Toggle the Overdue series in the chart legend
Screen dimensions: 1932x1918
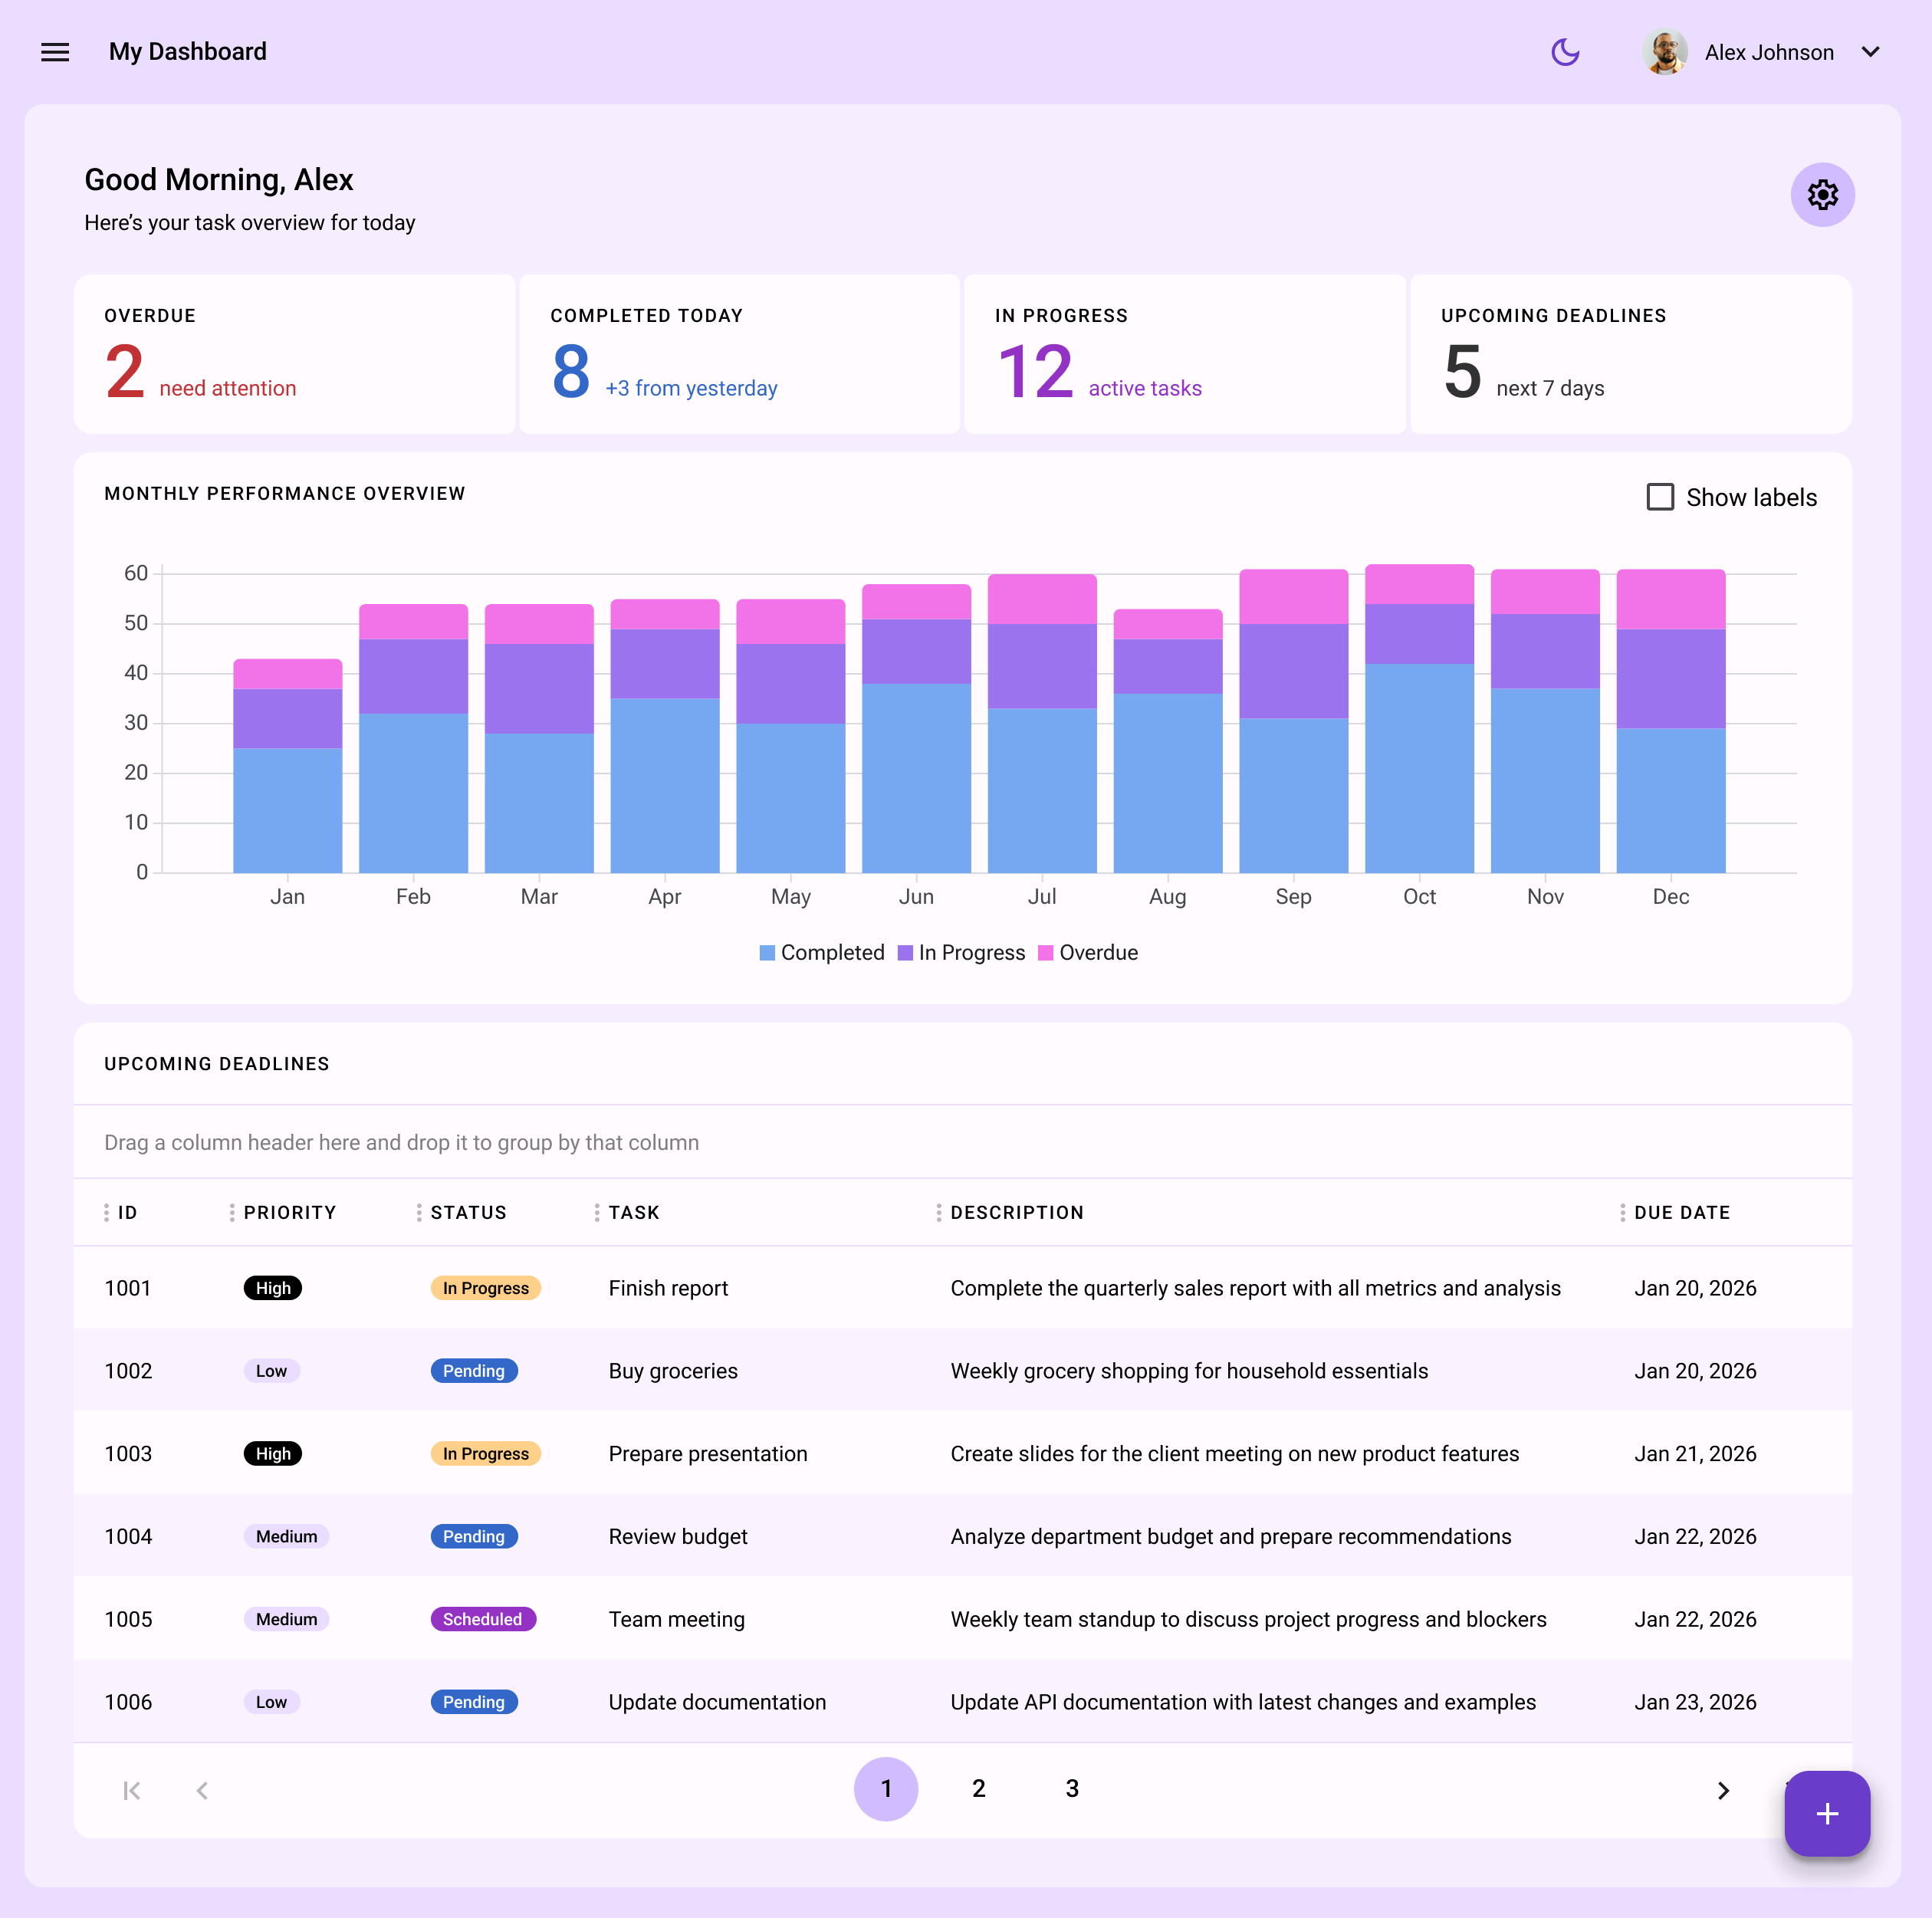(x=1088, y=952)
